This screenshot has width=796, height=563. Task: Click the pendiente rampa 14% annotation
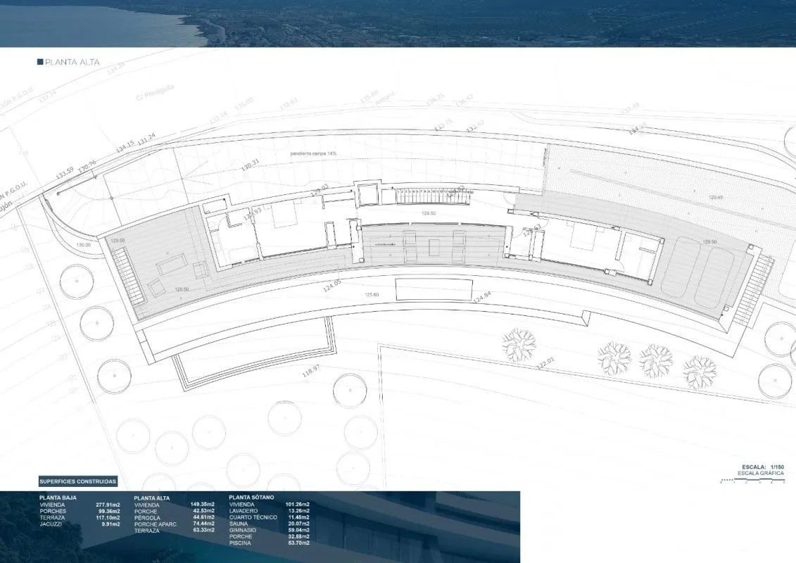pos(314,153)
